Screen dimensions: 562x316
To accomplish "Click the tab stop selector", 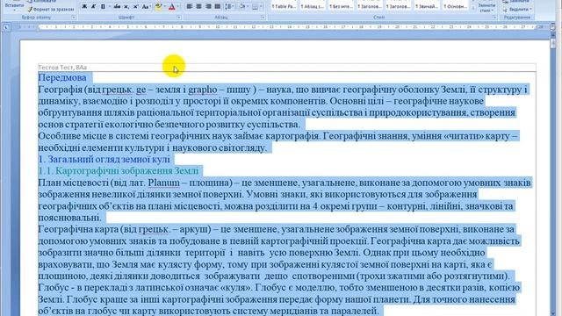I will (x=6, y=27).
